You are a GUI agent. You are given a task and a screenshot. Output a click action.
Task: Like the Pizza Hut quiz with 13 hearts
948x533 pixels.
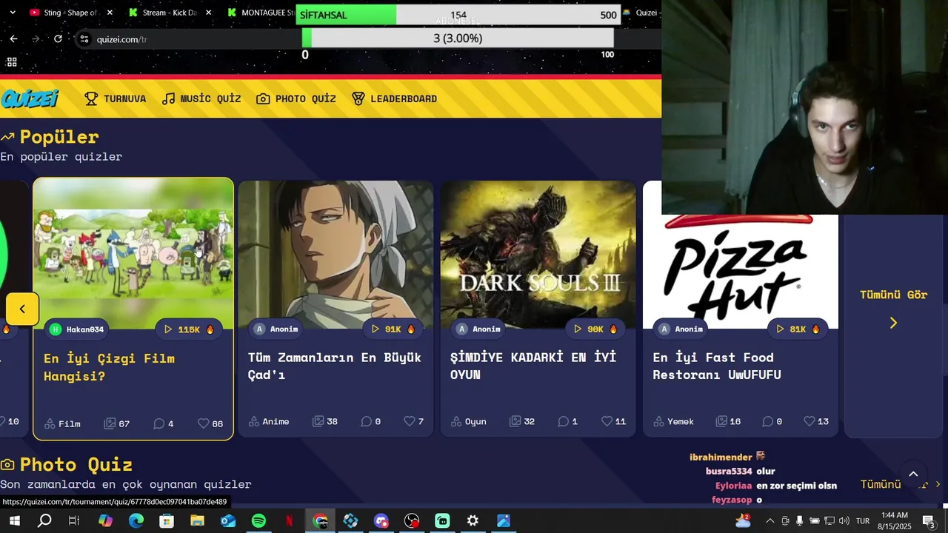tap(816, 421)
